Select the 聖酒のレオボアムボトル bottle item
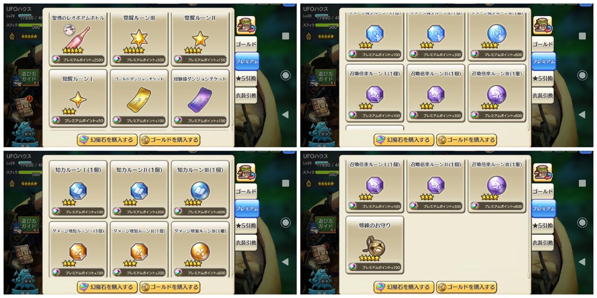Viewport: 597px width, 298px height. (x=78, y=39)
